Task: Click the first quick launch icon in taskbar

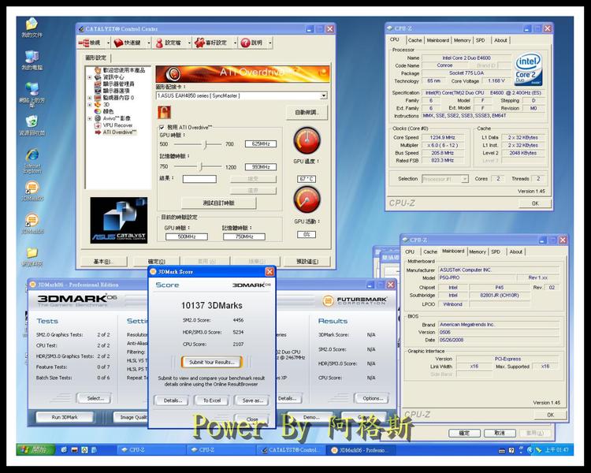Action: coord(64,449)
